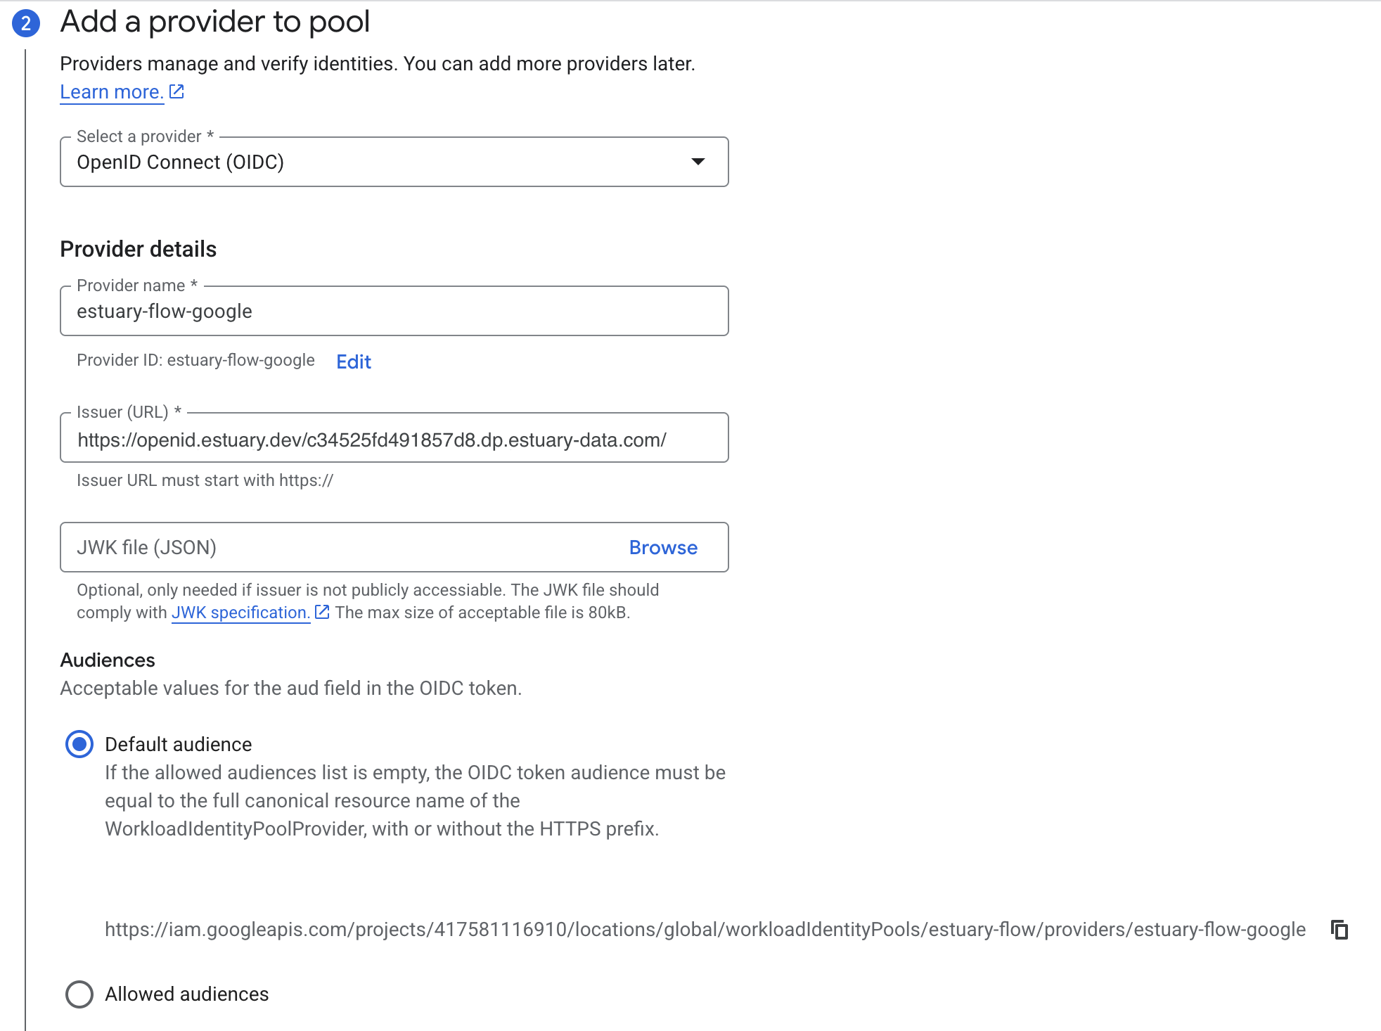Expand the OpenID Connect (OIDC) selector
Screen dimensions: 1381x1031
[x=394, y=162]
